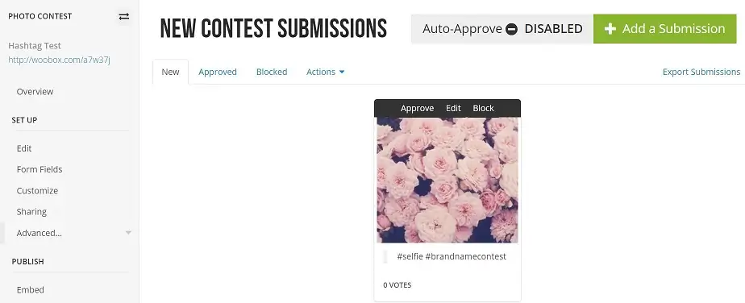Open the Embed option under Publish
This screenshot has width=745, height=303.
point(31,289)
